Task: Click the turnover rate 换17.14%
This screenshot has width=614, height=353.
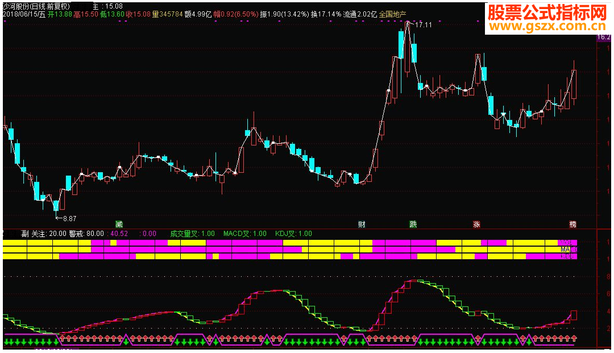Action: point(326,14)
